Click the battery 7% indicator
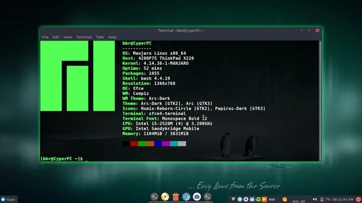 [x=326, y=199]
